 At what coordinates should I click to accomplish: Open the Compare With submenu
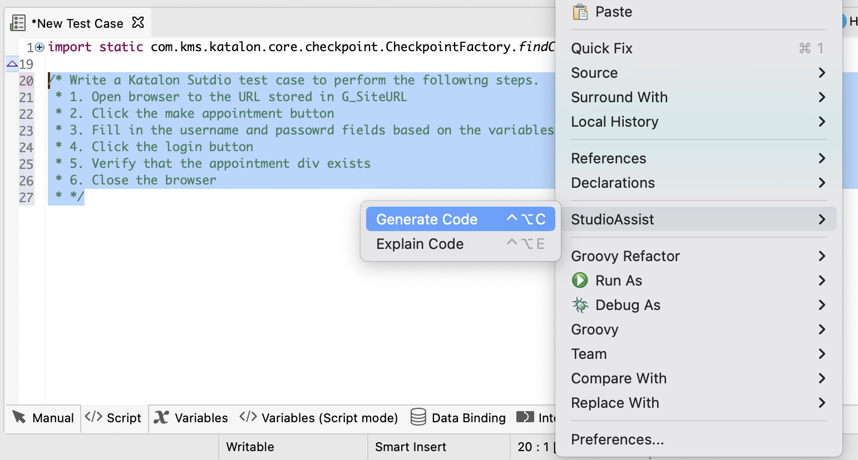pos(619,378)
